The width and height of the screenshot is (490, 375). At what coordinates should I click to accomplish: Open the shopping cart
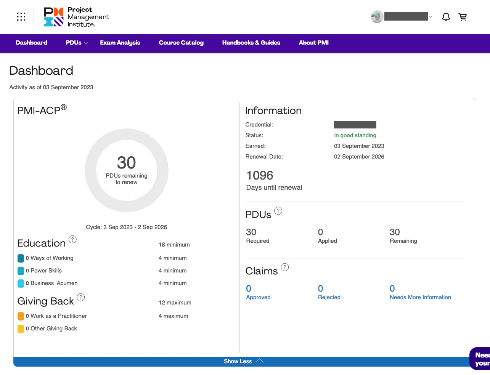click(x=463, y=17)
